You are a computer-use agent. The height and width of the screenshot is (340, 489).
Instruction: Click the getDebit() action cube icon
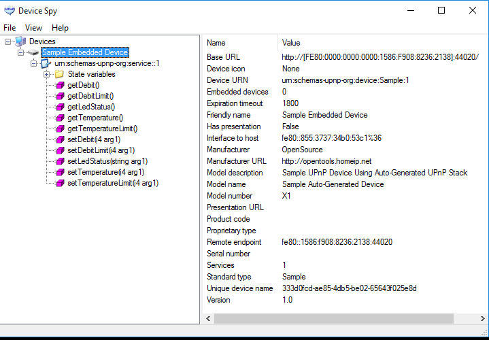click(x=59, y=85)
